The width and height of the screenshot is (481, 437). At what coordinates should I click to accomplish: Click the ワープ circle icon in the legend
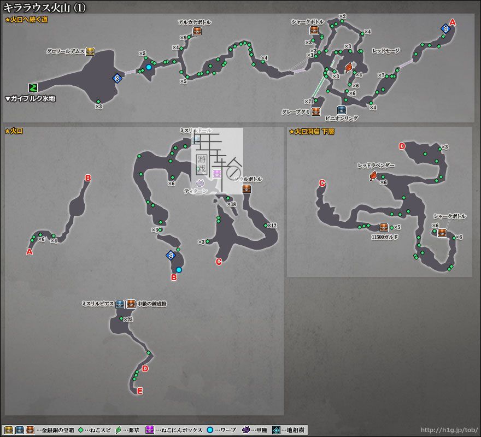tap(210, 430)
